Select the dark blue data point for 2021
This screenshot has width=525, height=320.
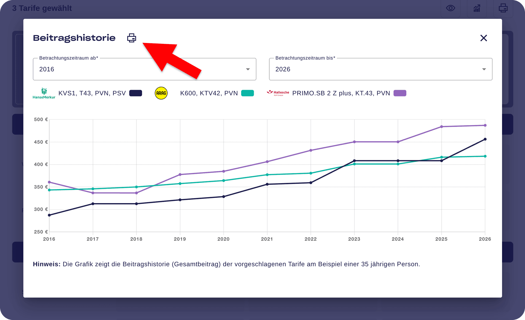pos(267,184)
